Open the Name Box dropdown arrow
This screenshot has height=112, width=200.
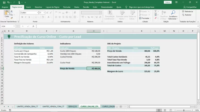14,26
